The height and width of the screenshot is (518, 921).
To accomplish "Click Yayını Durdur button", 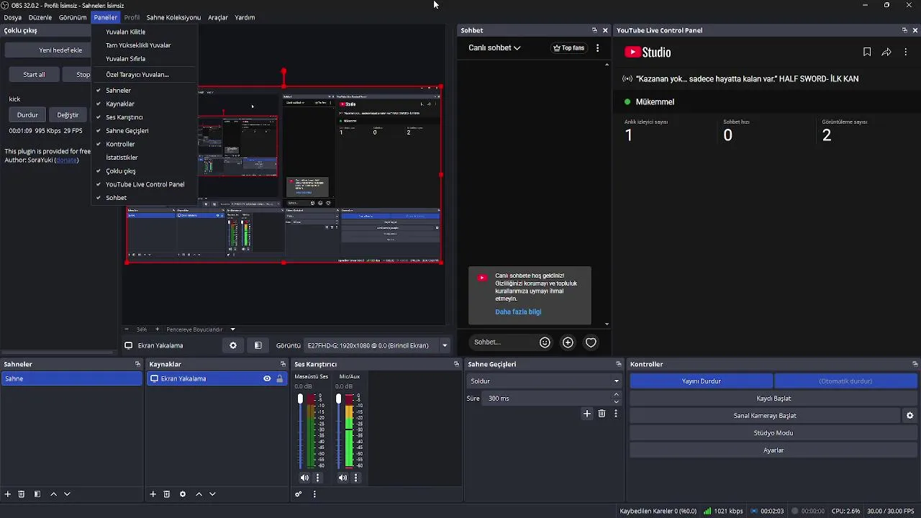I will tap(702, 381).
